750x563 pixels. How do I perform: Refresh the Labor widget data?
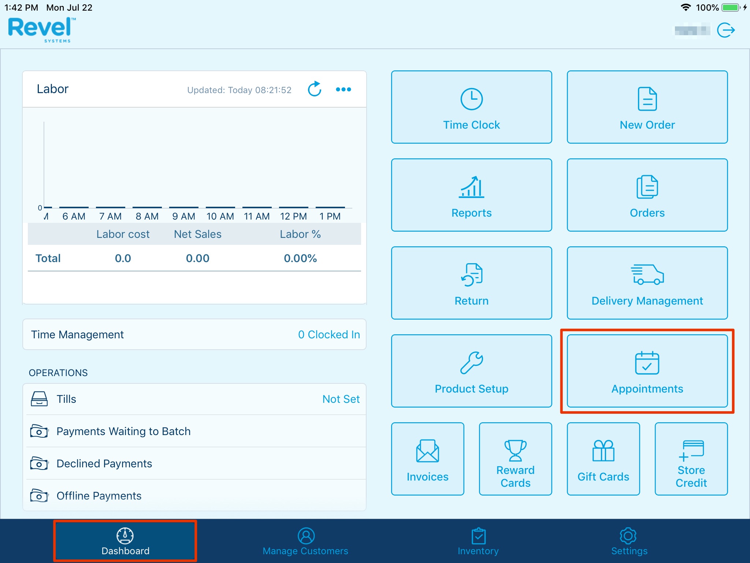tap(314, 89)
